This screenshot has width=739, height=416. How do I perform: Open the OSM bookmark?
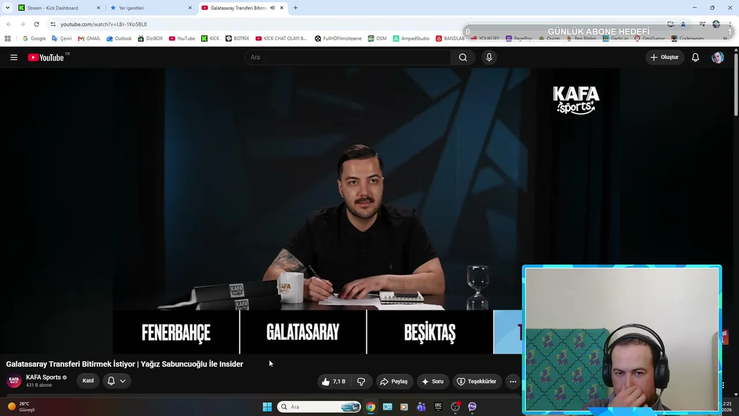377,39
